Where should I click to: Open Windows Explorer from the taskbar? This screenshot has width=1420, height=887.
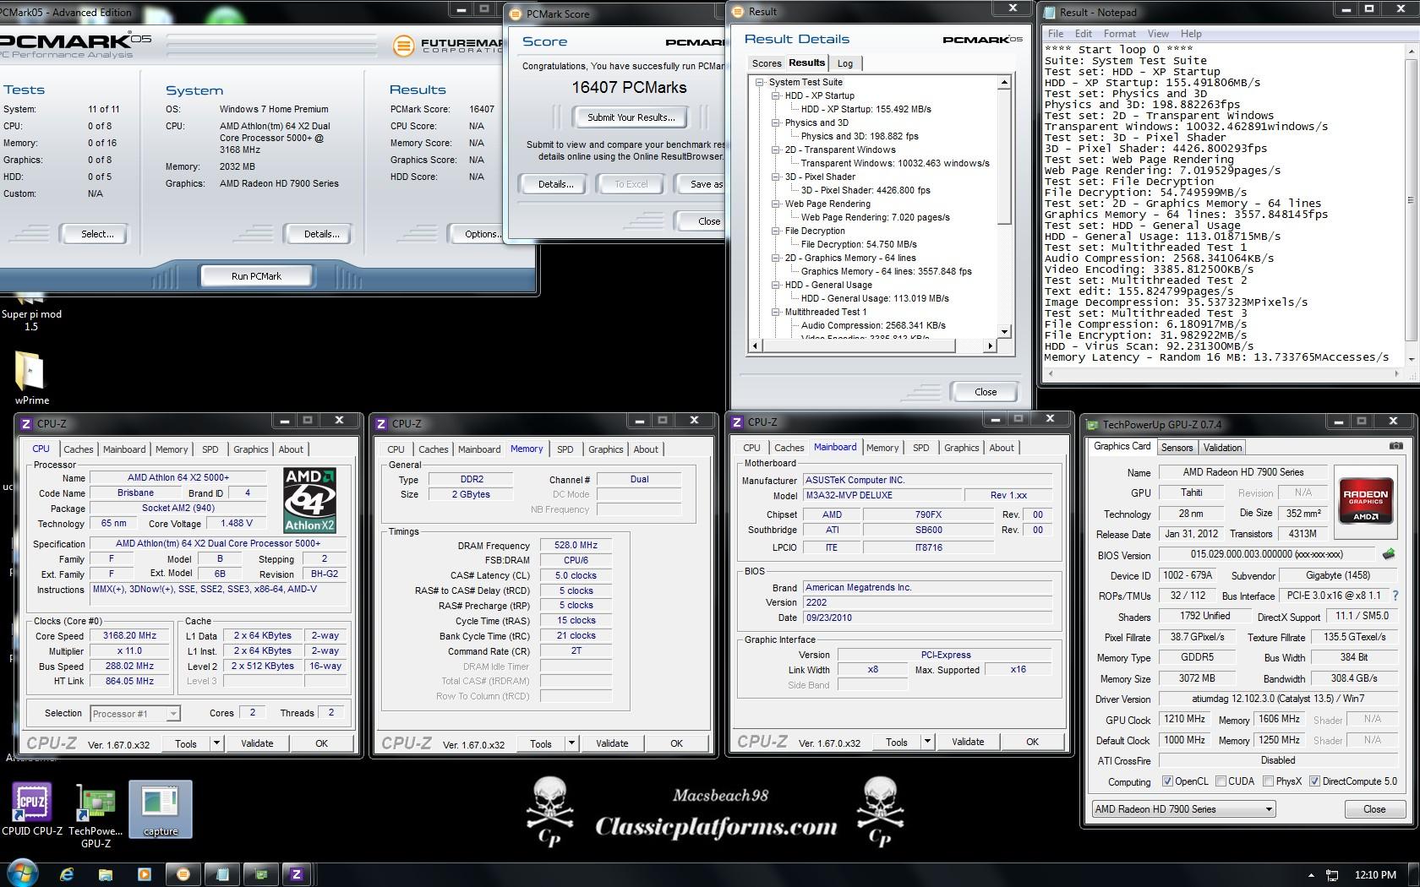pos(105,874)
